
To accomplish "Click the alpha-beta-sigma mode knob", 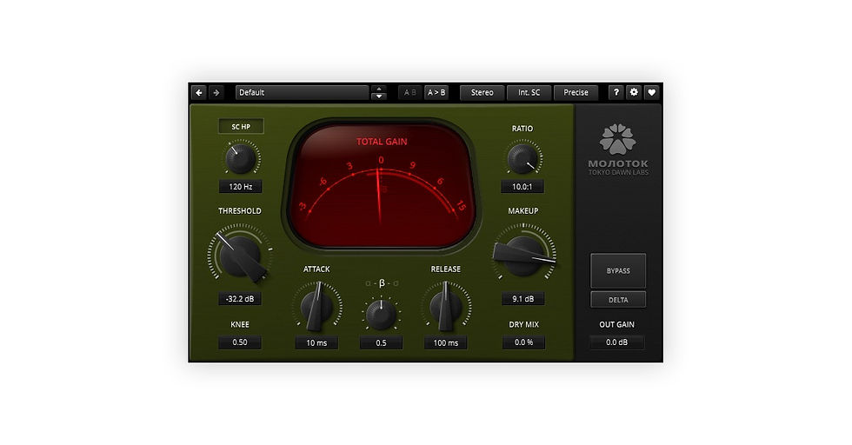I will point(381,314).
